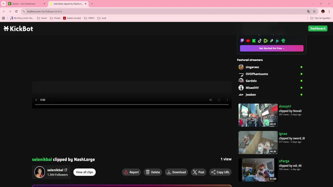View site information icon in address bar

pos(24,11)
